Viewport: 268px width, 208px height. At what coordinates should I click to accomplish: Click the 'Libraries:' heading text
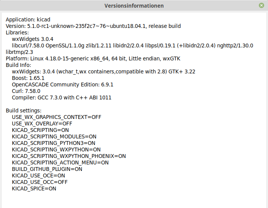click(x=18, y=32)
